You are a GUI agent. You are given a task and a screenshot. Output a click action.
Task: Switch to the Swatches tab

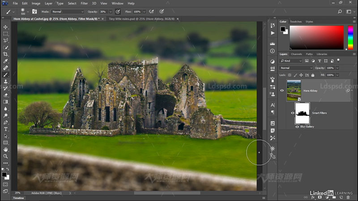point(296,21)
